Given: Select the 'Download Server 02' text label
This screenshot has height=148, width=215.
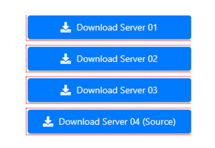Looking at the screenshot, I should click(x=117, y=59).
